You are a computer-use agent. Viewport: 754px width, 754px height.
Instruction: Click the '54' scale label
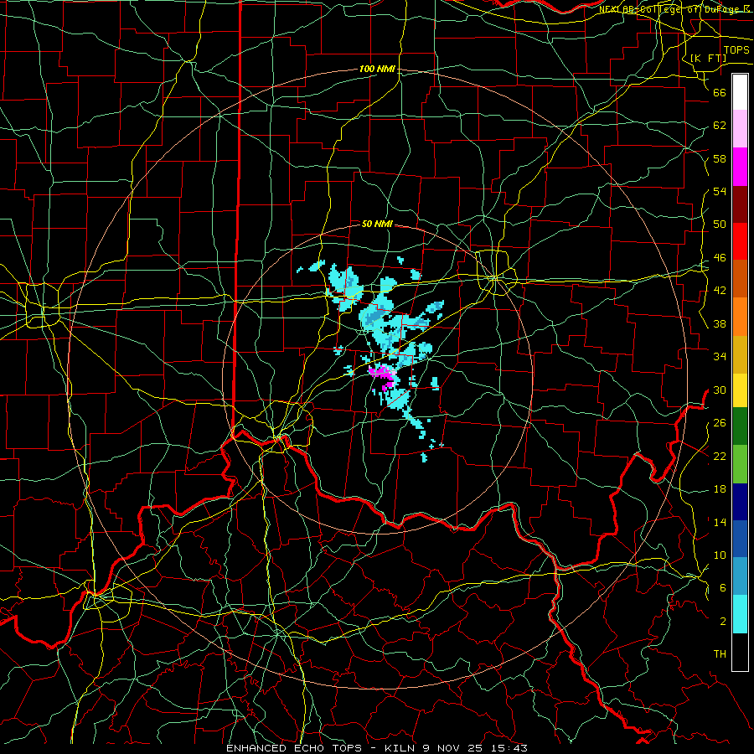[x=720, y=191]
